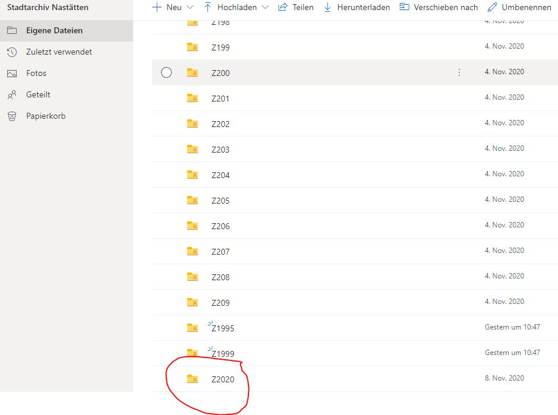Viewport: 558px width, 415px height.
Task: Open the Z2020 folder name link
Action: coord(223,379)
